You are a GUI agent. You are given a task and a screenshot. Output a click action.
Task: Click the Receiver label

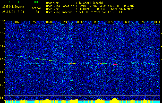[x=52, y=9]
